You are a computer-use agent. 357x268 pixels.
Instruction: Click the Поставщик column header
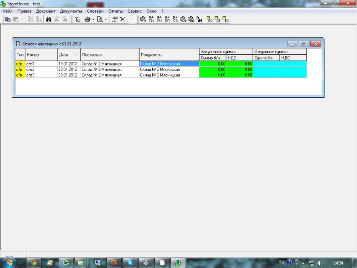109,54
